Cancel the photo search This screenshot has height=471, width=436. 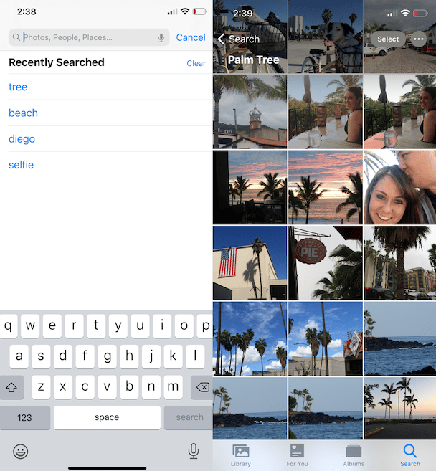[x=191, y=37]
